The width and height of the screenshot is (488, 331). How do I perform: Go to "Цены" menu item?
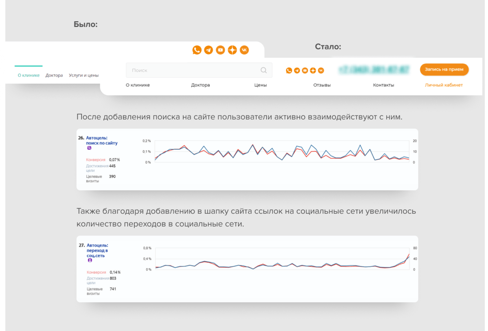pyautogui.click(x=260, y=85)
